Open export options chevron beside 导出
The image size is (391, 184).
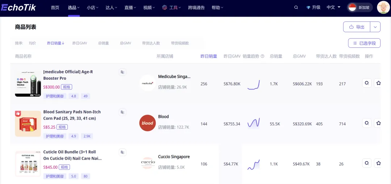click(375, 27)
